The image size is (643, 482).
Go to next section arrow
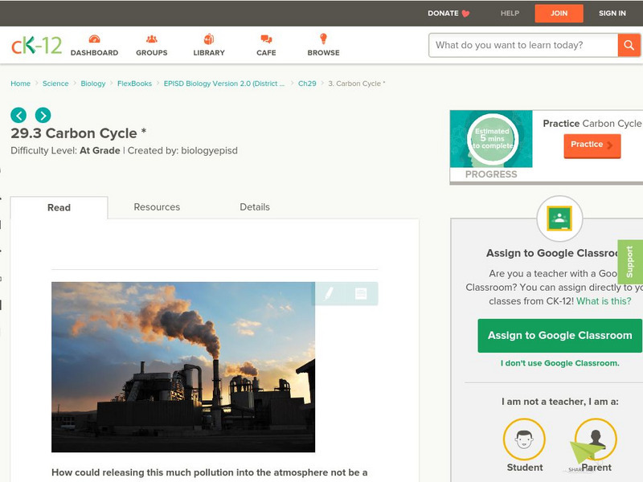(43, 115)
